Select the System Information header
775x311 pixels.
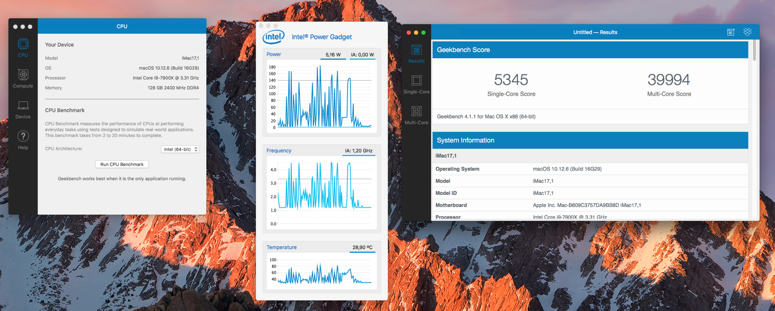590,140
